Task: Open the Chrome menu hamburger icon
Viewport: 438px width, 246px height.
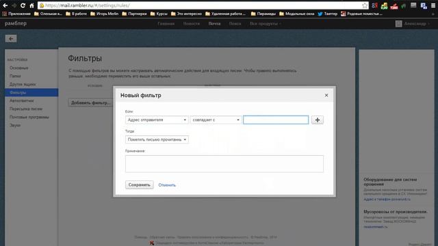Action: (x=433, y=5)
